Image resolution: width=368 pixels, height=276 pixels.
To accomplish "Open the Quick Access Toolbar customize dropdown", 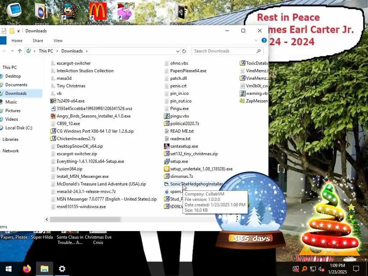I will (18, 31).
